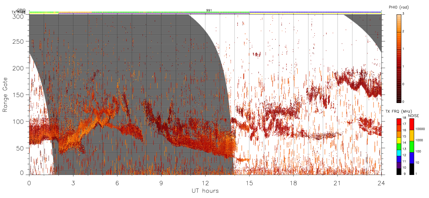Select the x-axis tick label "6"
429x198 pixels.
(x=117, y=183)
